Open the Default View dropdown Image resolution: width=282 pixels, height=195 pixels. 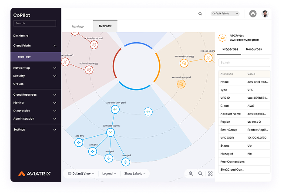[x=81, y=174]
